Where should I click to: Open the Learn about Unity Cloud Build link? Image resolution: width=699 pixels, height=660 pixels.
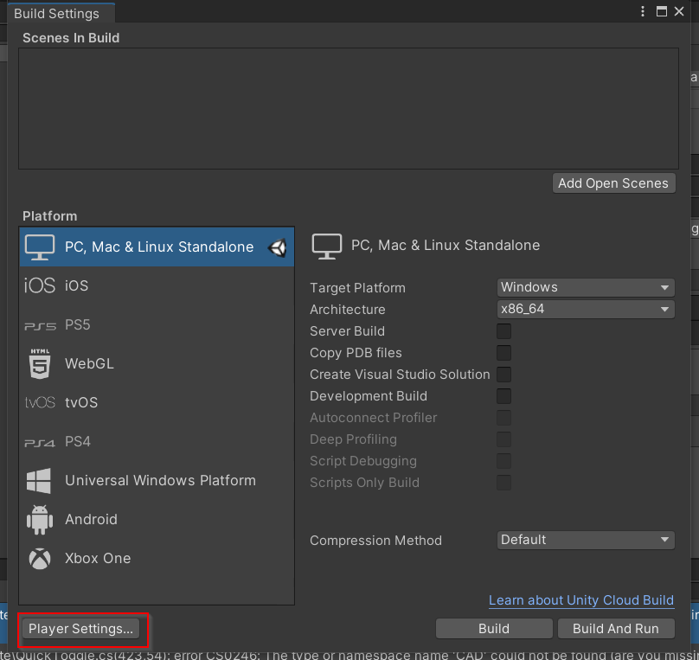coord(581,600)
